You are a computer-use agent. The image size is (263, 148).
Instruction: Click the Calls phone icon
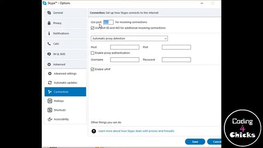[49, 44]
